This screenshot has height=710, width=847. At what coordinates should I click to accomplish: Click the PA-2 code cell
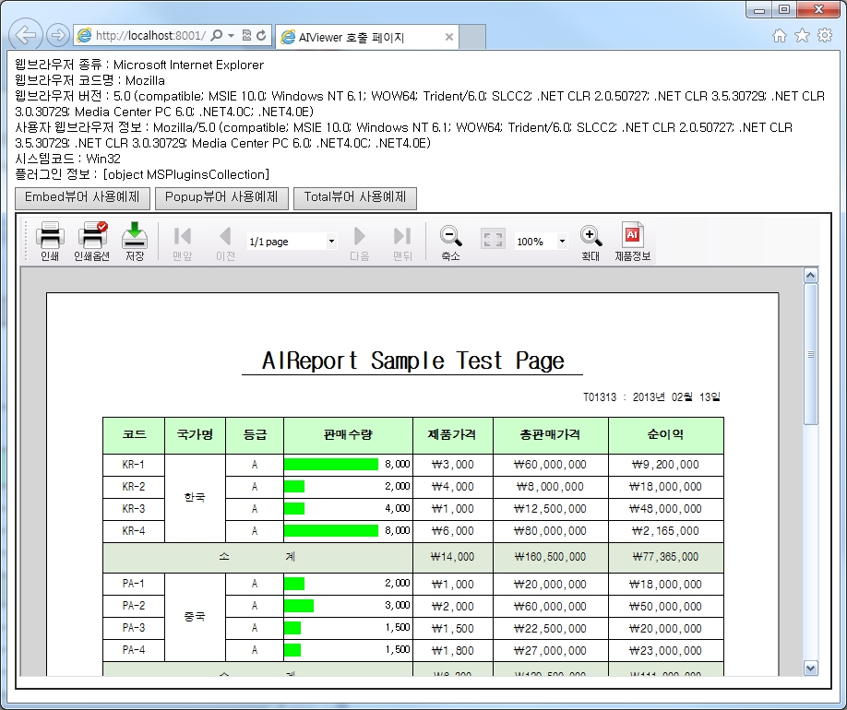click(134, 606)
